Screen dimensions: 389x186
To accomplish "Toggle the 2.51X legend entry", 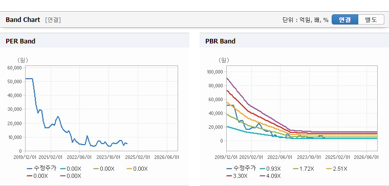I will pyautogui.click(x=336, y=169).
